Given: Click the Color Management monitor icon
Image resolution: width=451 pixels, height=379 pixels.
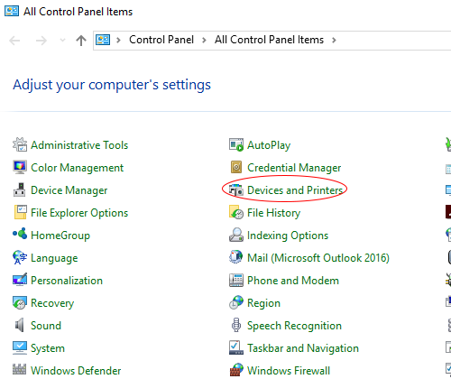Looking at the screenshot, I should (20, 167).
